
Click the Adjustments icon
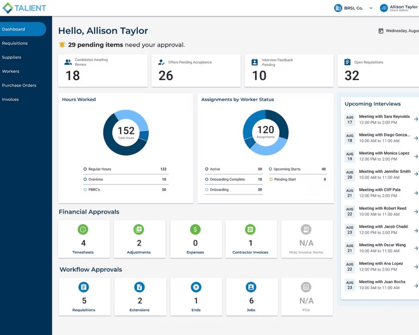[139, 229]
